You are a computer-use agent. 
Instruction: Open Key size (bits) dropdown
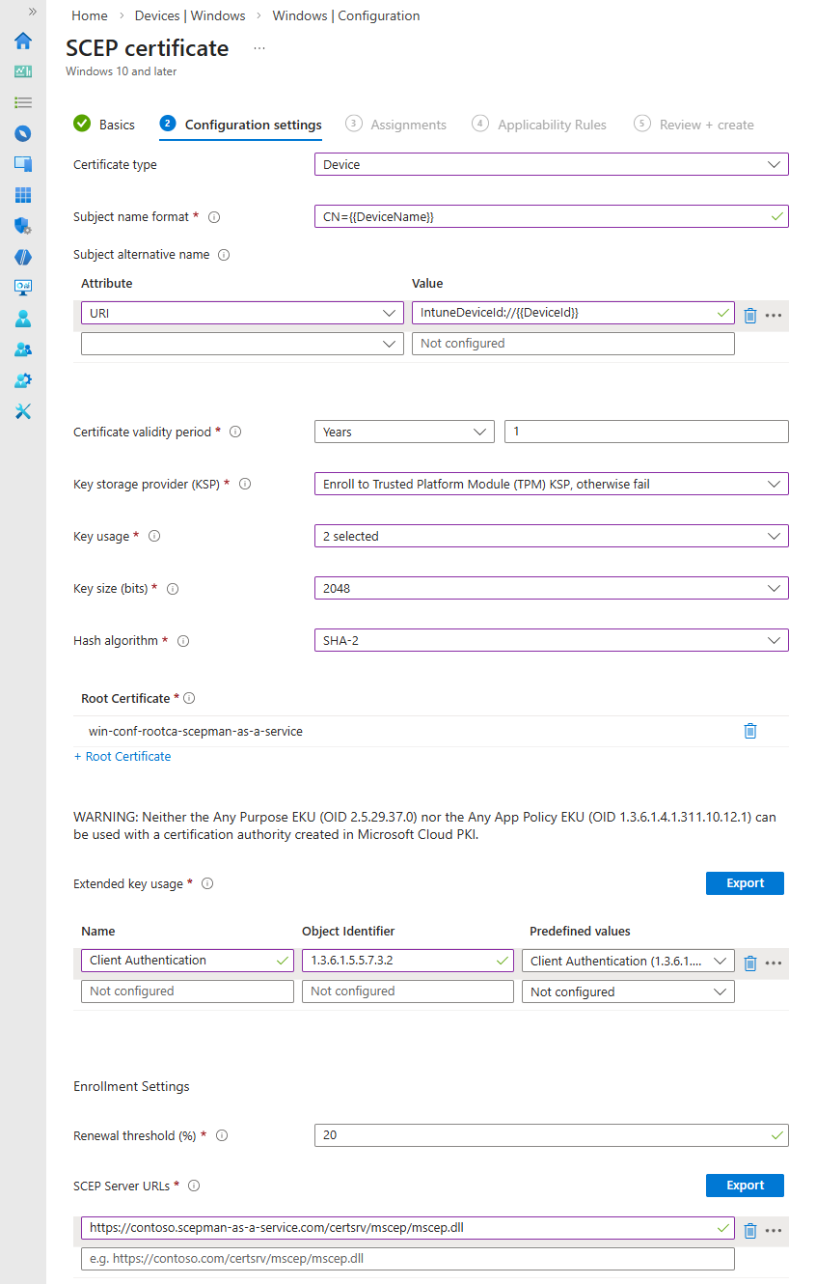(551, 588)
